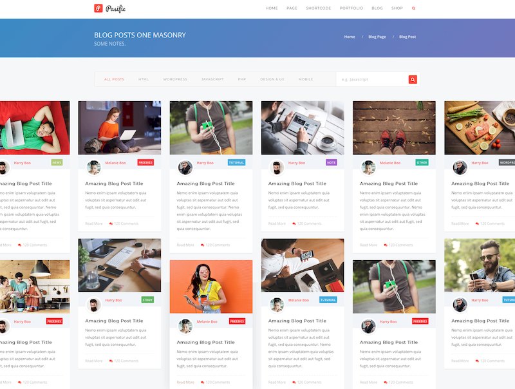Click the Blog Post breadcrumb link
The image size is (515, 389).
407,37
